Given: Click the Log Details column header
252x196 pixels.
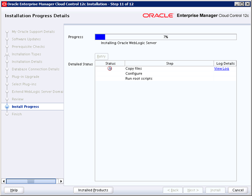Looking at the screenshot, I should [x=225, y=64].
